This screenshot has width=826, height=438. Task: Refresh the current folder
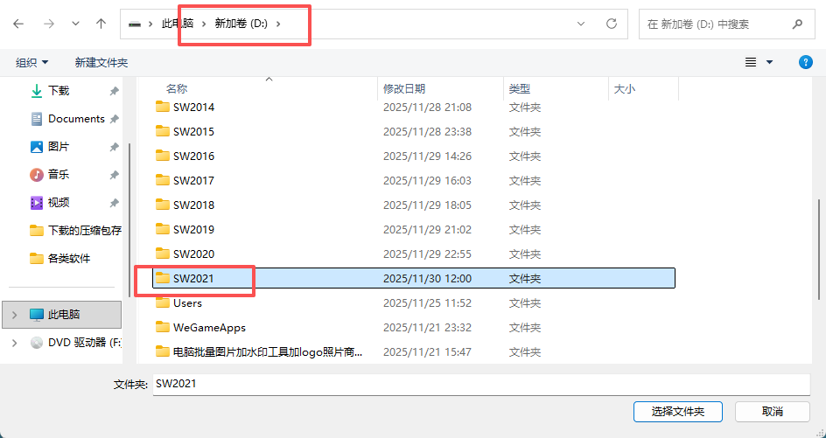[x=612, y=24]
